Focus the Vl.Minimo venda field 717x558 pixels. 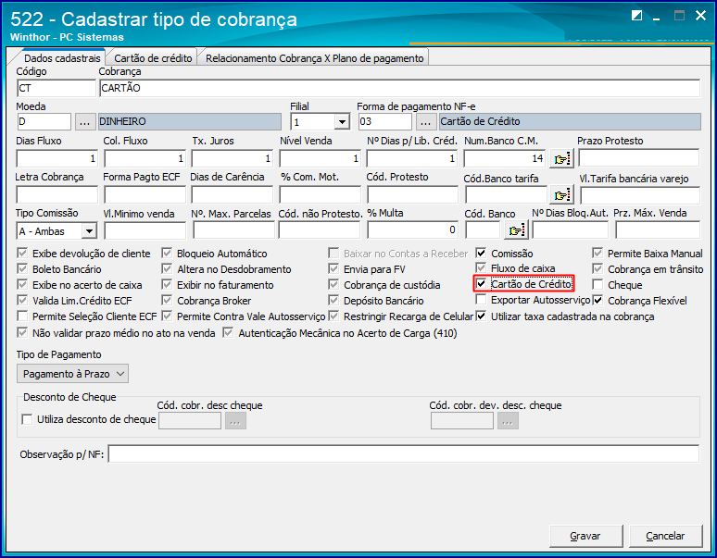click(x=145, y=231)
